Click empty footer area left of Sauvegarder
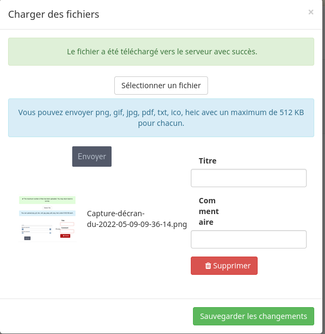Image resolution: width=325 pixels, height=334 pixels. [97, 316]
